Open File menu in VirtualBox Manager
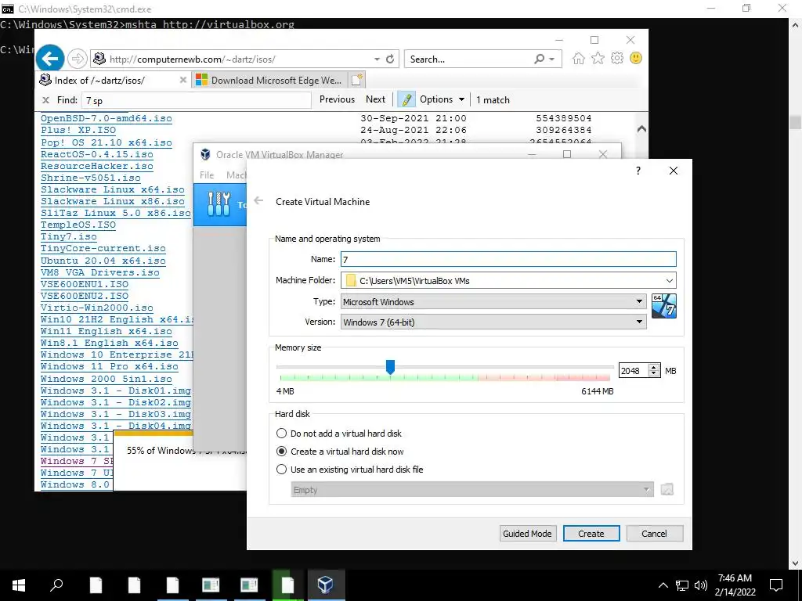 coord(207,175)
